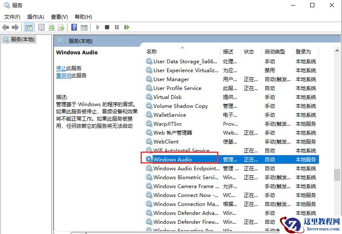Click the gear icon of WalletService
342x234 pixels.
[149, 115]
